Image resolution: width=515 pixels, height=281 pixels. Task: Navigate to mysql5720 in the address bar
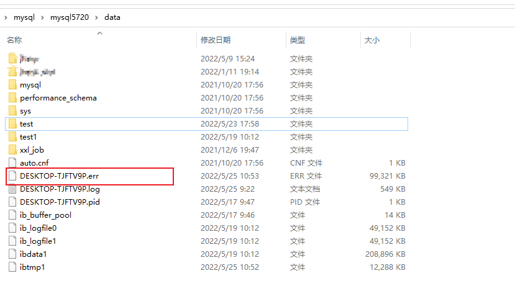tap(70, 17)
